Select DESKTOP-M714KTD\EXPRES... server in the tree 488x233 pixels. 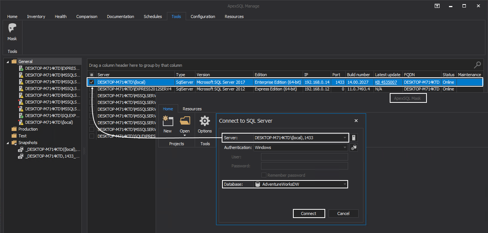(53, 68)
